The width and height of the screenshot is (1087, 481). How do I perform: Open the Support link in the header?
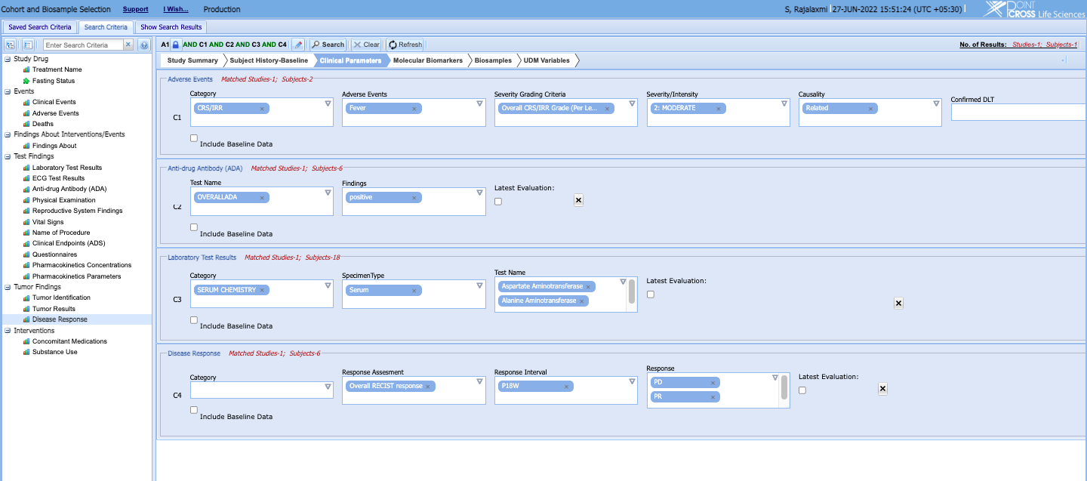click(x=134, y=9)
